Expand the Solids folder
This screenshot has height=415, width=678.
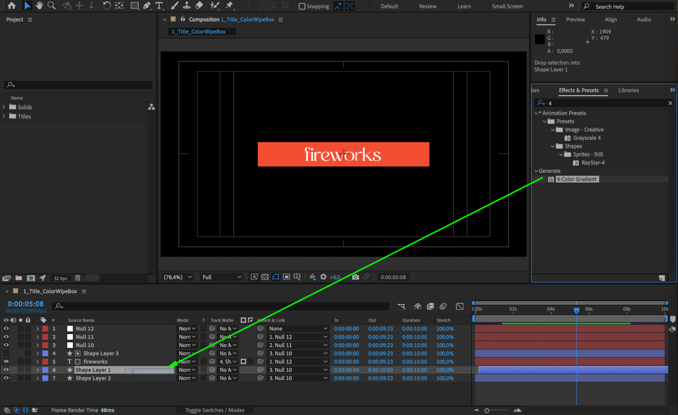(x=4, y=107)
